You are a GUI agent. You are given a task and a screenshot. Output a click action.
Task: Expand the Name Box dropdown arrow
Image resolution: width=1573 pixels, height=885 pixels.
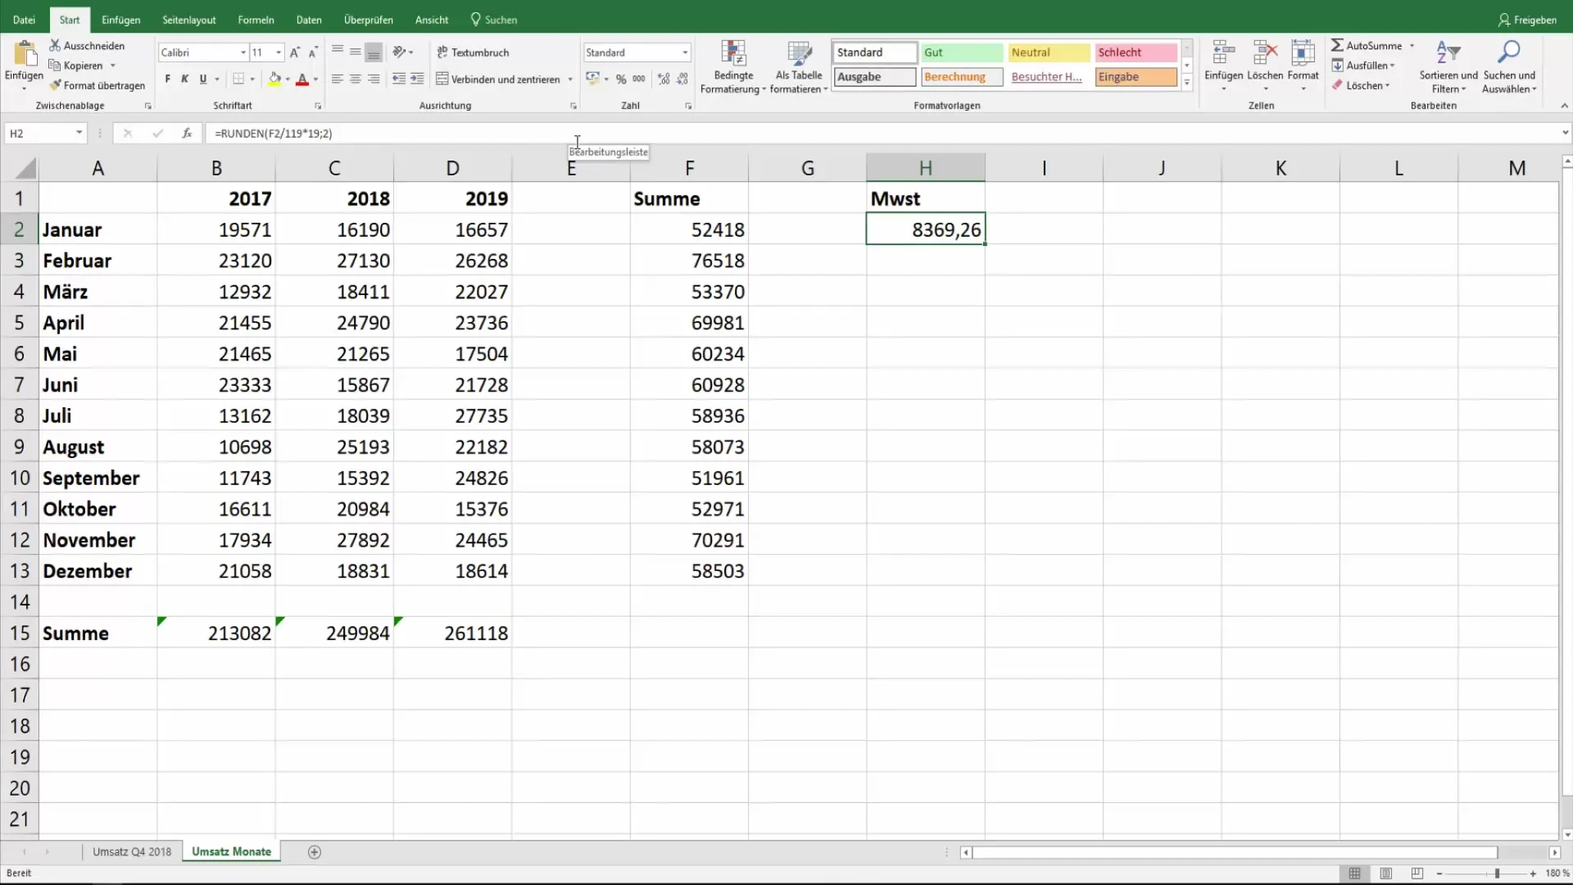(79, 133)
